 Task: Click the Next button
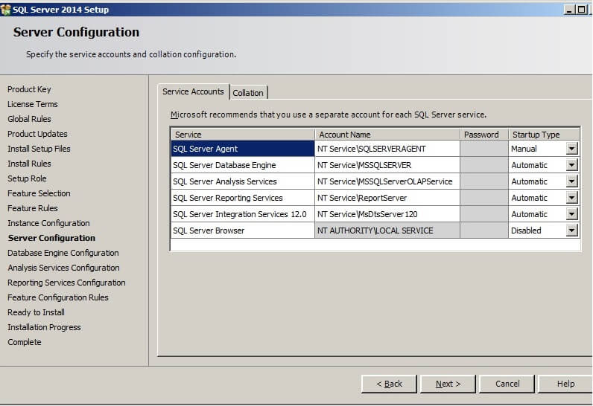pos(448,384)
